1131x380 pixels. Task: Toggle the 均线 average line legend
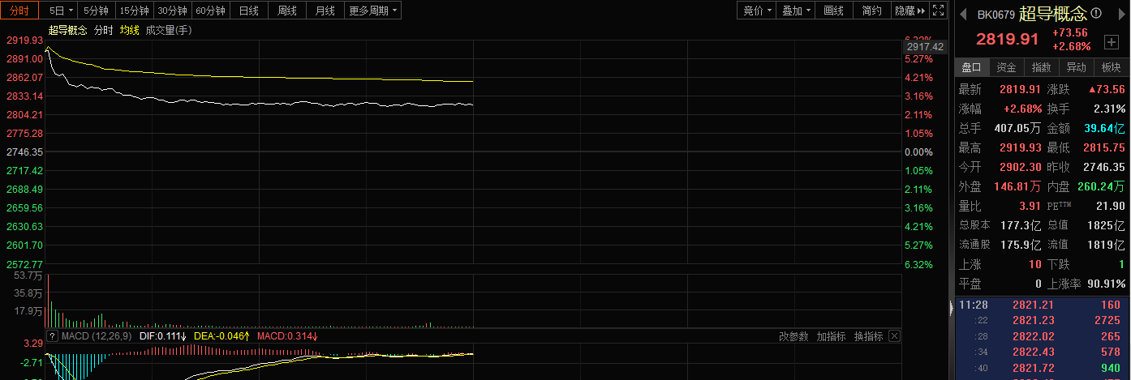129,30
